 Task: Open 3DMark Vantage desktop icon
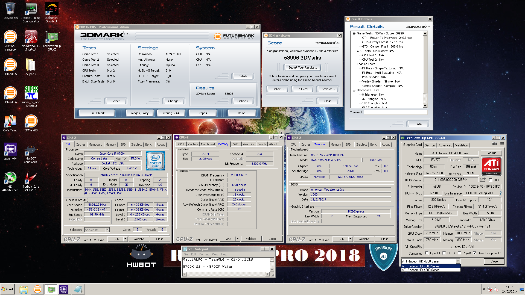point(10,41)
